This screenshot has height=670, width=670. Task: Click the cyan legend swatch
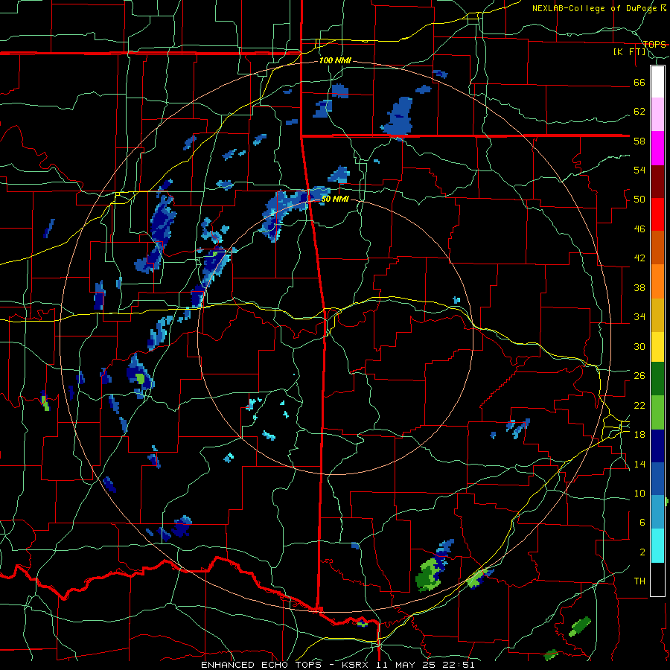657,546
